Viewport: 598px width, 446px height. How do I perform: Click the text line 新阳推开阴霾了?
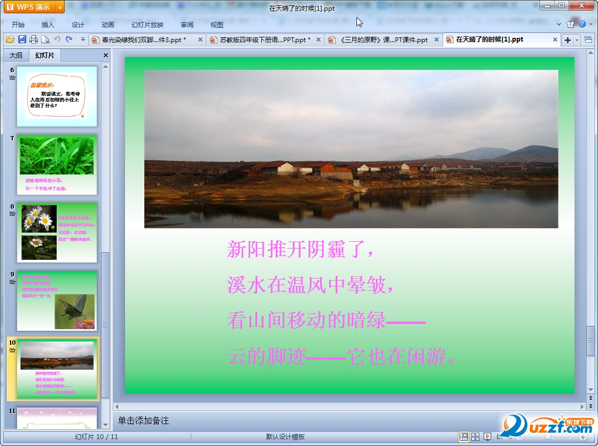pos(300,250)
